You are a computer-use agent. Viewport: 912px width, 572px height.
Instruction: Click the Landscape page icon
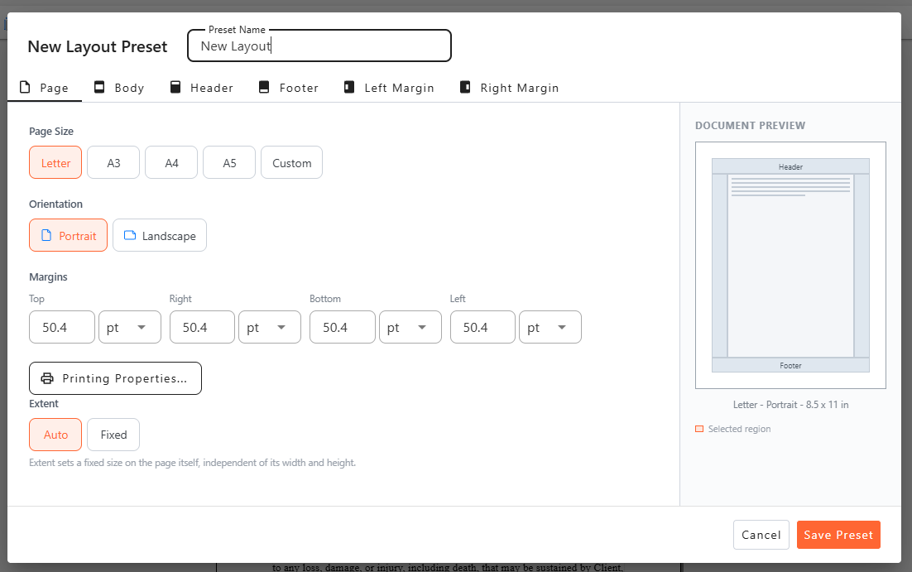pyautogui.click(x=130, y=235)
